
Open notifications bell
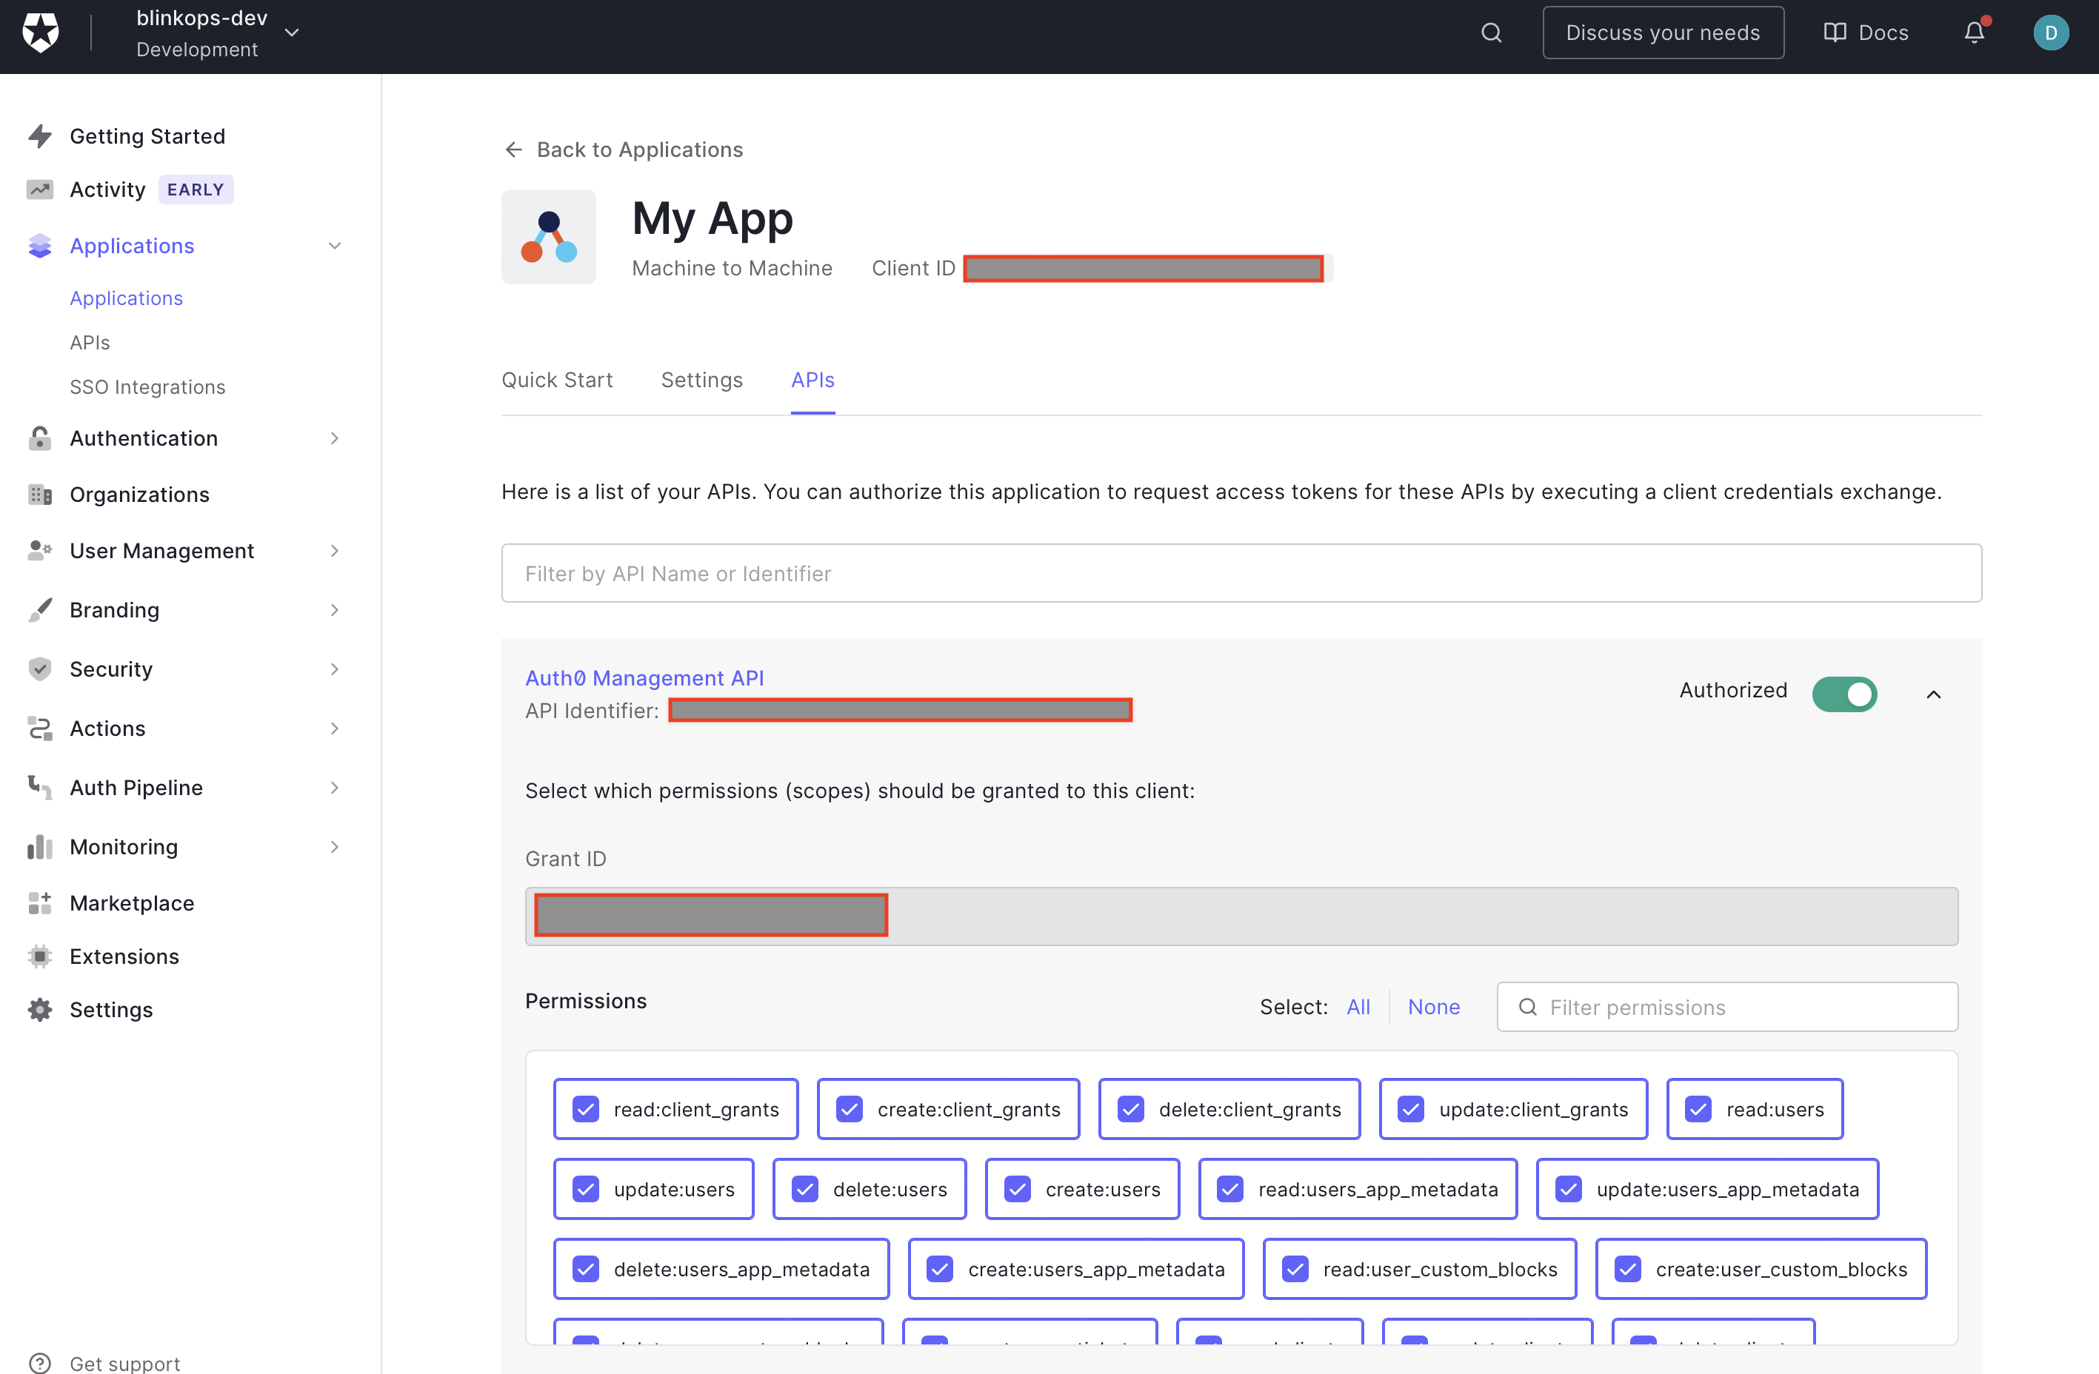pos(1973,33)
